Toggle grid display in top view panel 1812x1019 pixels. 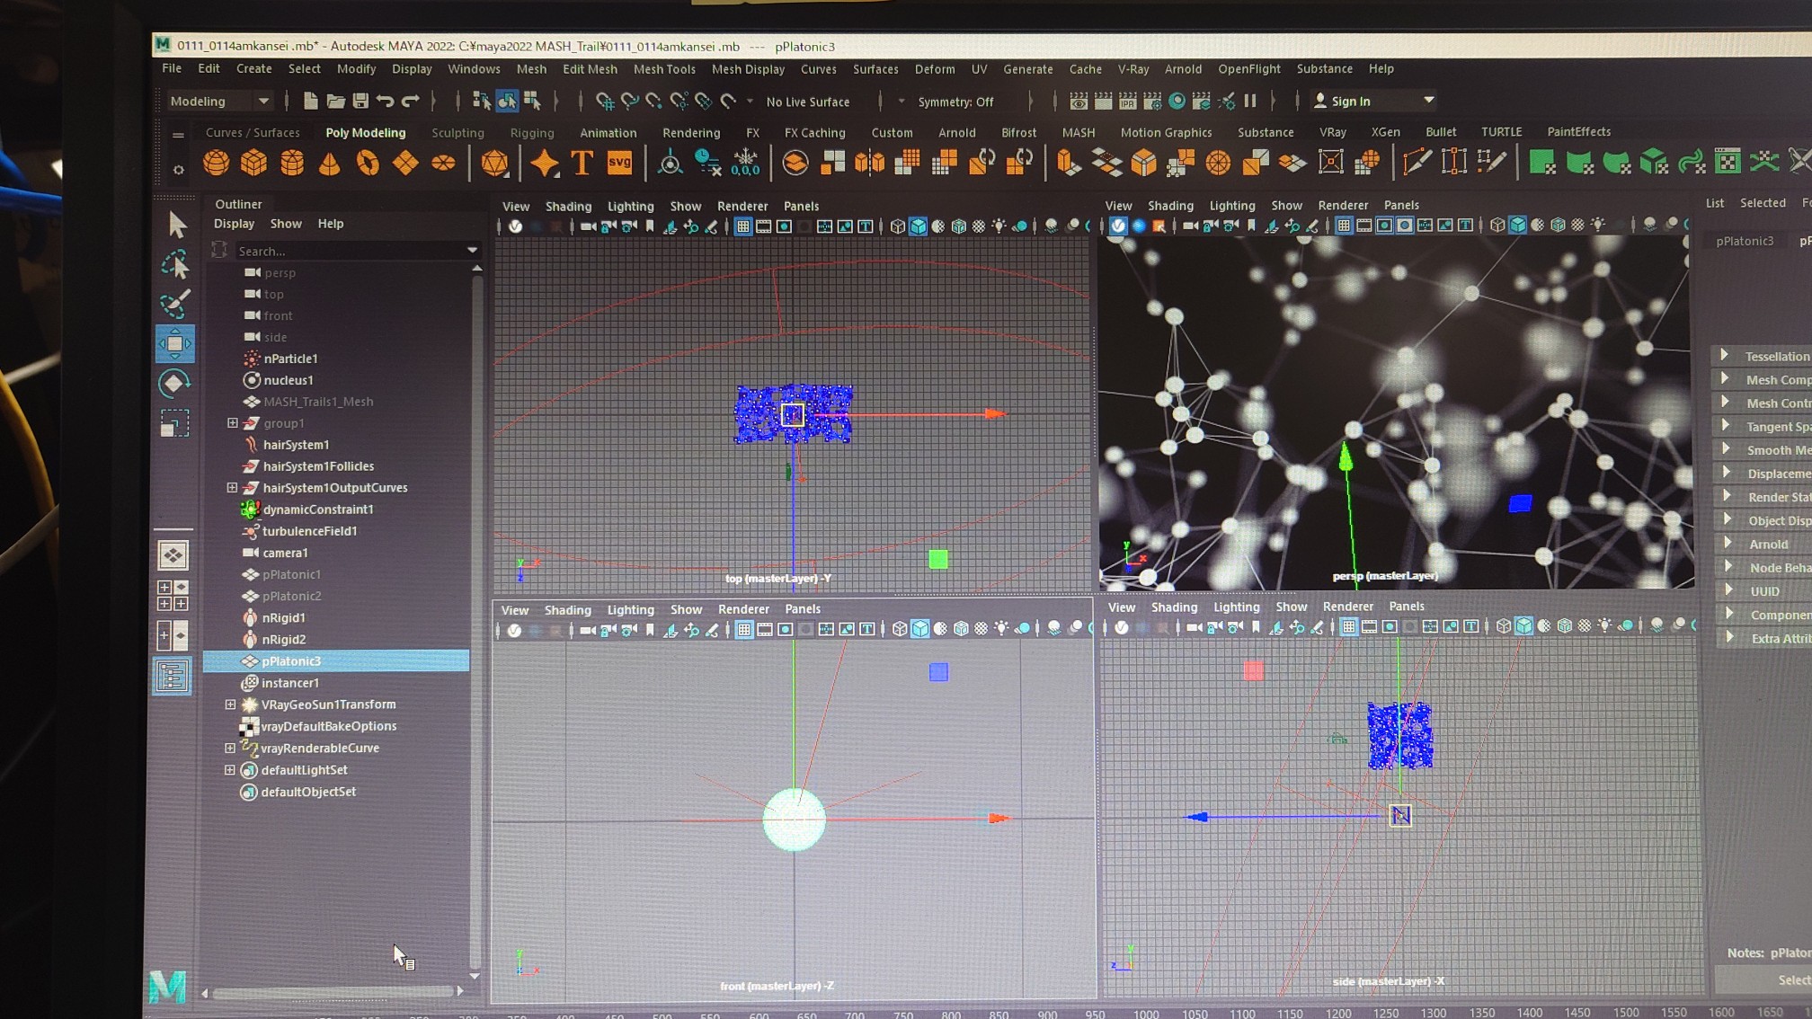coord(743,226)
